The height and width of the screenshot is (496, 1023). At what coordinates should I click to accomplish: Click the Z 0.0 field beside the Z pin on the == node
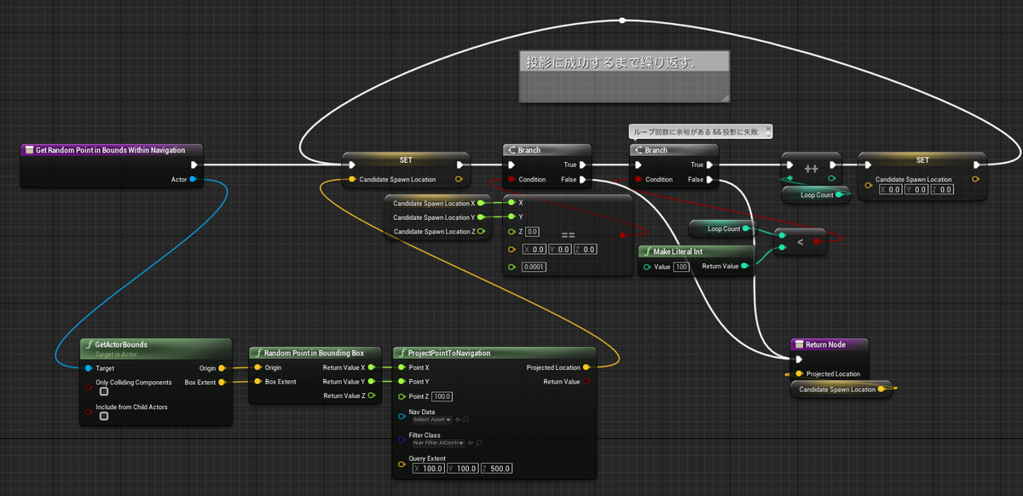(532, 232)
